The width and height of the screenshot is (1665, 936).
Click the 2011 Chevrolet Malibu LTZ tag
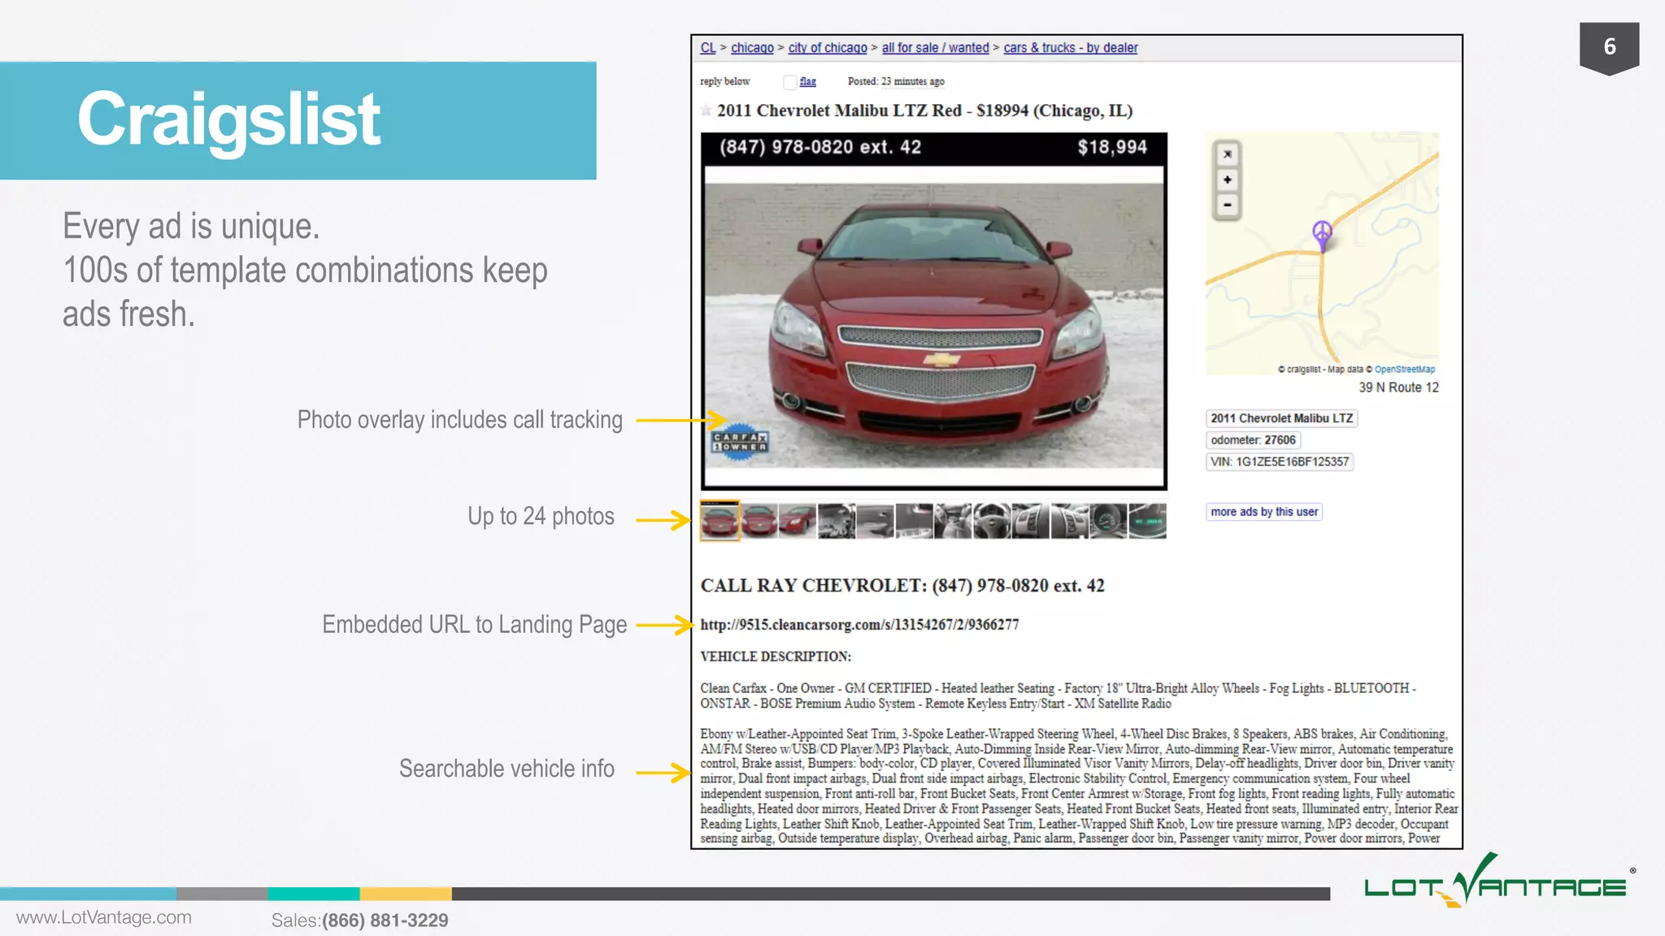click(1281, 418)
